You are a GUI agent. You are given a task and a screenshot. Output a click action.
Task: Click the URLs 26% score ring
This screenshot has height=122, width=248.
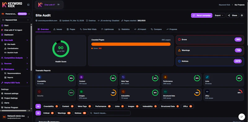pos(239,93)
